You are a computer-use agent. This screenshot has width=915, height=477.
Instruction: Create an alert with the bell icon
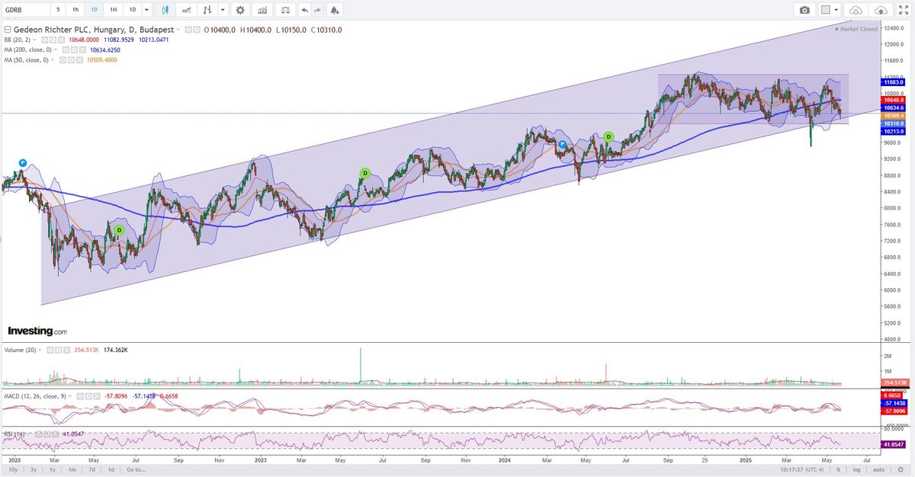coord(335,10)
